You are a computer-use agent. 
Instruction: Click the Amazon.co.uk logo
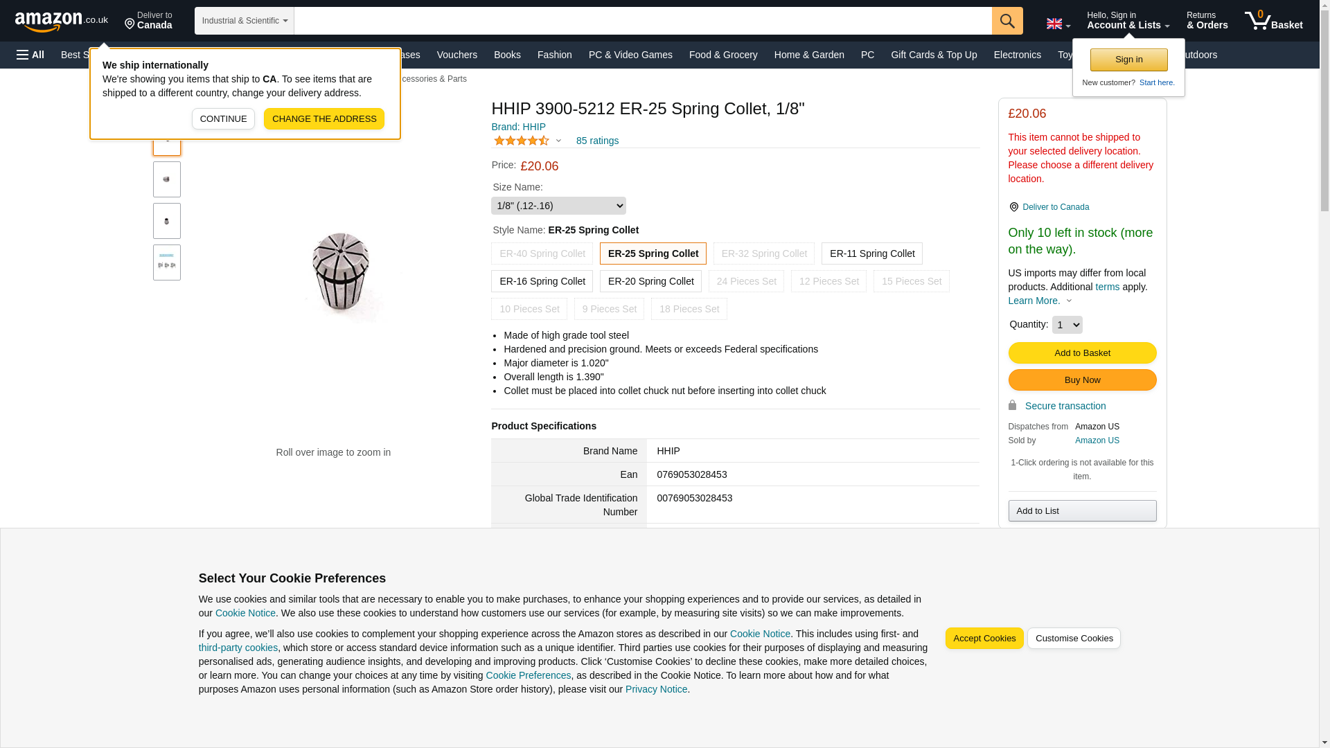[61, 21]
